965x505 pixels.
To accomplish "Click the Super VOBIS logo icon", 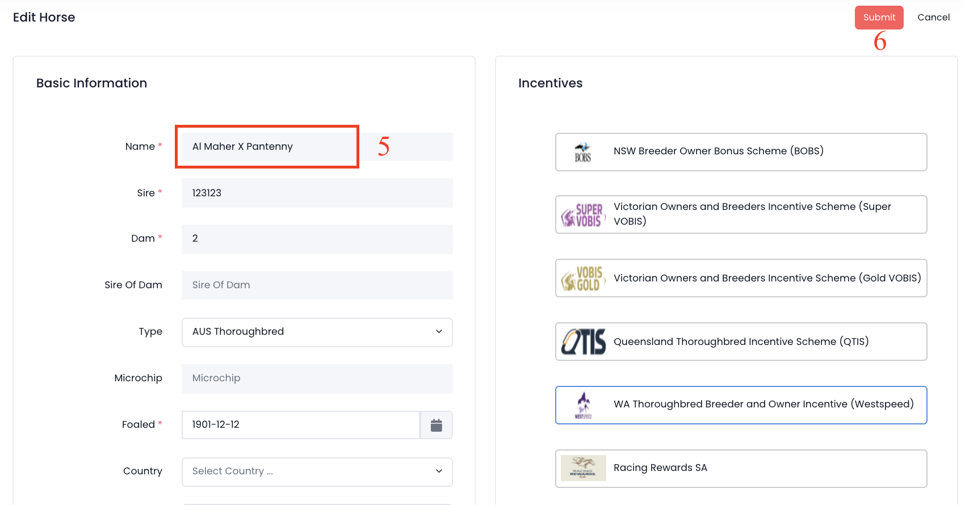I will click(583, 215).
